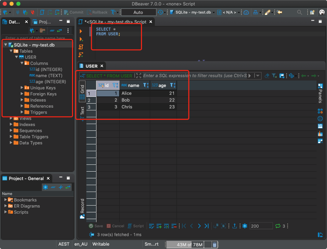Expand the Unique Keys folder
This screenshot has width=327, height=249.
(22, 87)
